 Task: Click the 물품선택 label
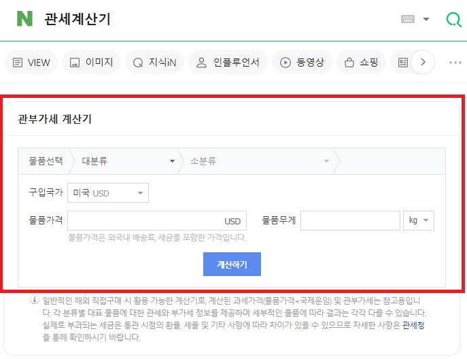pos(46,161)
